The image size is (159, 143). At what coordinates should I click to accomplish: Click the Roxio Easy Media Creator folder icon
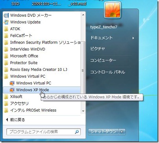pyautogui.click(x=6, y=70)
